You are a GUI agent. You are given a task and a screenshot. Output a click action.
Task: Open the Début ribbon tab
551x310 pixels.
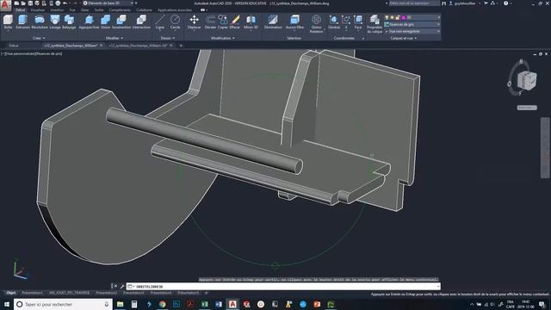pyautogui.click(x=20, y=10)
